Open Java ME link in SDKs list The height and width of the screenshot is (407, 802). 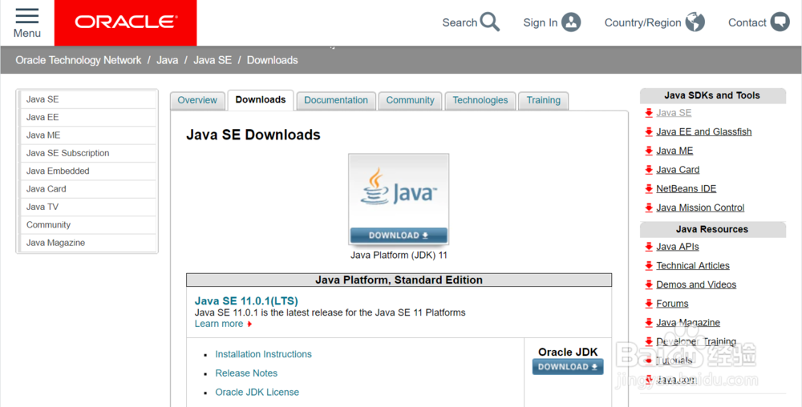pyautogui.click(x=674, y=151)
